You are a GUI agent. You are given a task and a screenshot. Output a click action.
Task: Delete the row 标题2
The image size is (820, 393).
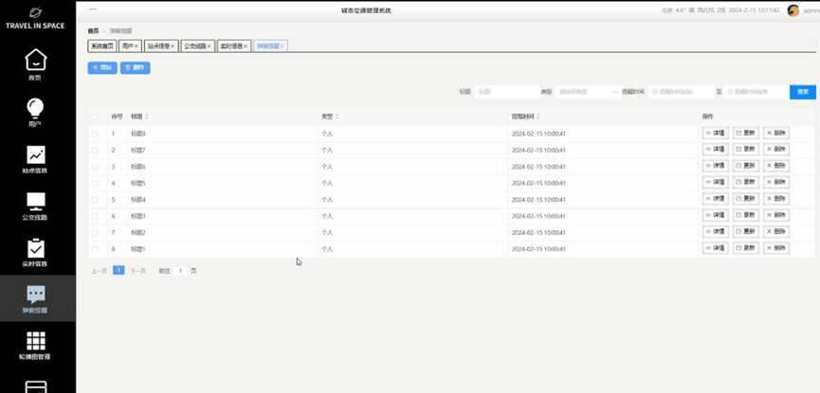coord(776,232)
